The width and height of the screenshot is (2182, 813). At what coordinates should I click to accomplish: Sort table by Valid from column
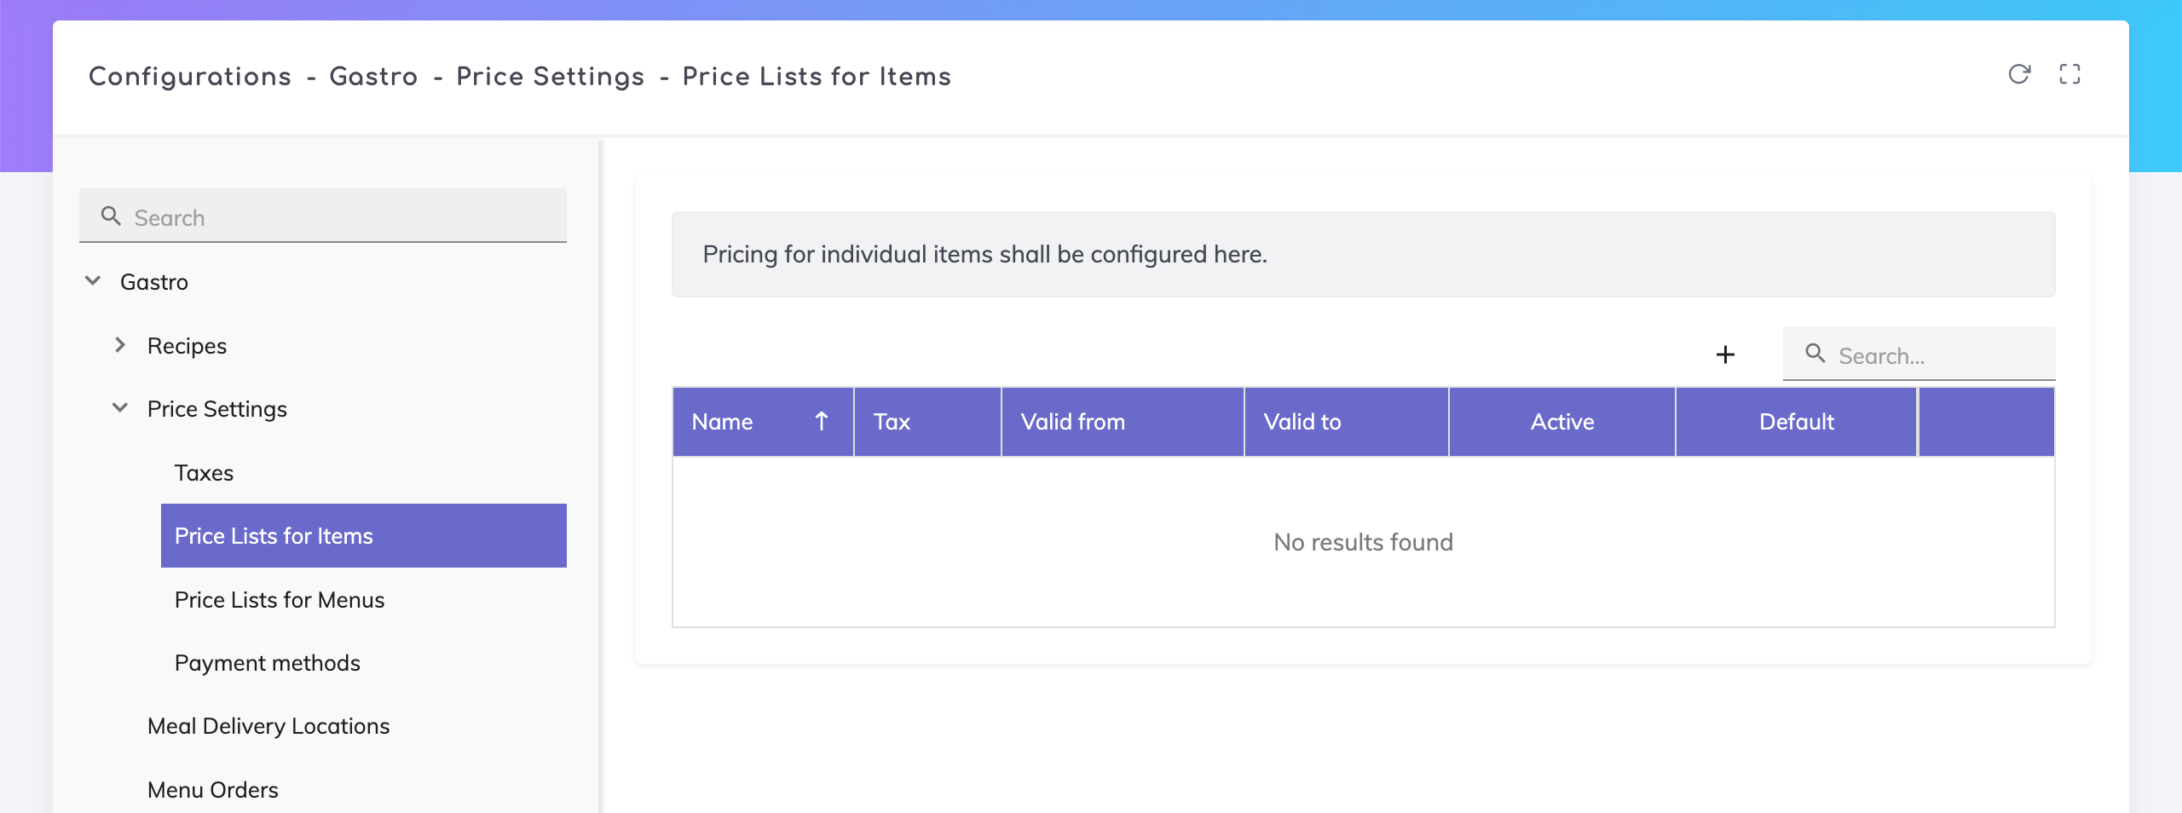point(1073,422)
